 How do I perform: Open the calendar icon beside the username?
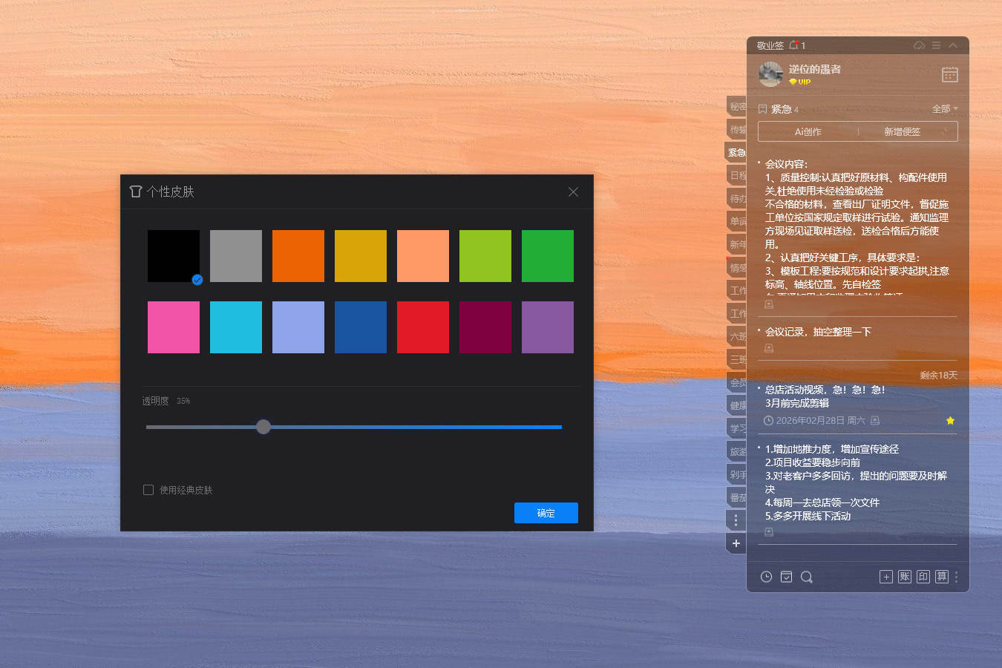(x=949, y=74)
